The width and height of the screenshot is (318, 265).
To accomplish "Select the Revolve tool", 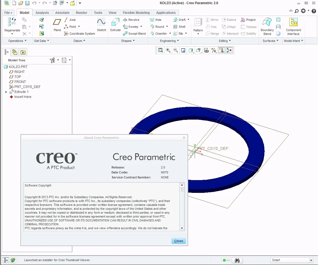I will (131, 20).
